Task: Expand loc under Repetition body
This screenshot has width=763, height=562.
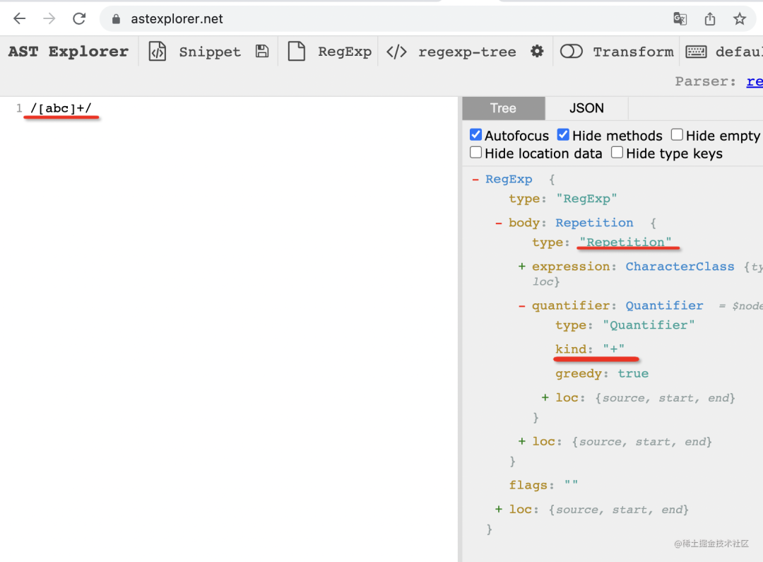Action: pos(521,442)
